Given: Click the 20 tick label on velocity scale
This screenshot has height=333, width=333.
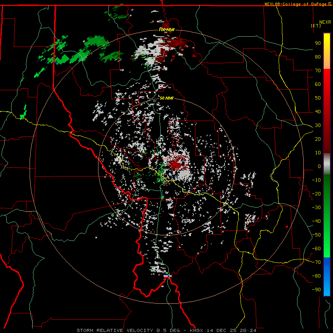Looking at the screenshot, I should (x=318, y=139).
